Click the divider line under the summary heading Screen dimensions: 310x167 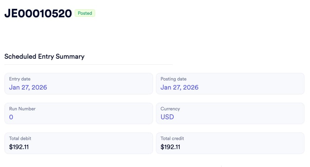click(x=89, y=64)
